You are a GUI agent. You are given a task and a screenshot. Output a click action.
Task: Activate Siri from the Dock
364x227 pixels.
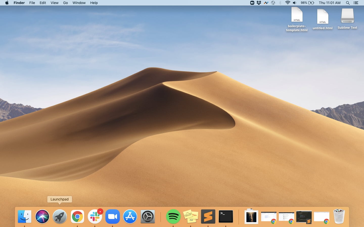[x=42, y=216]
